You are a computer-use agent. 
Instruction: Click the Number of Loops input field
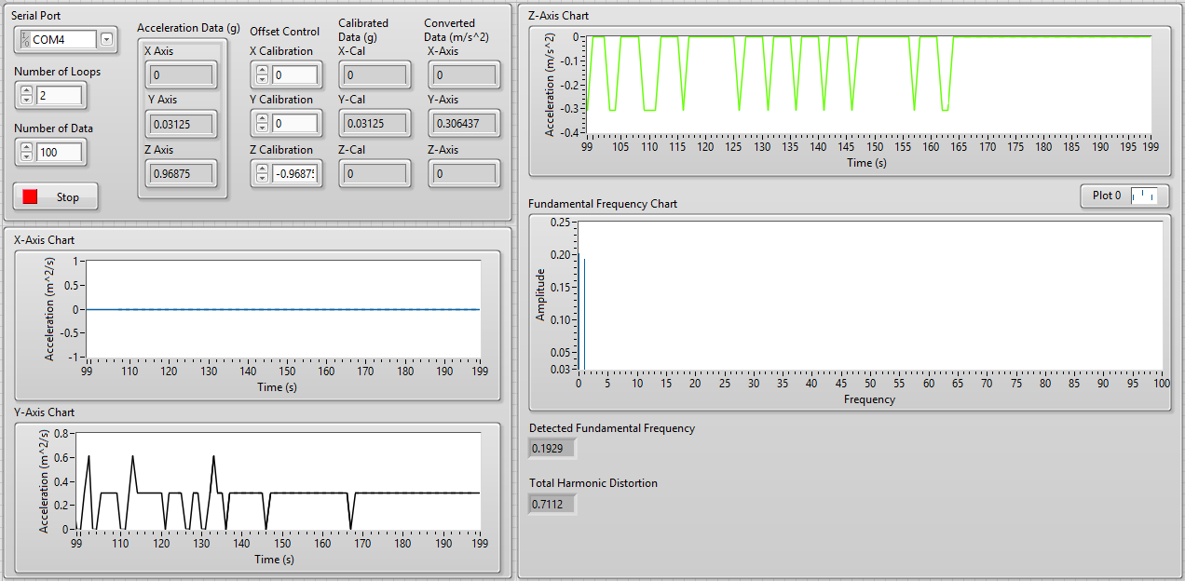point(60,95)
